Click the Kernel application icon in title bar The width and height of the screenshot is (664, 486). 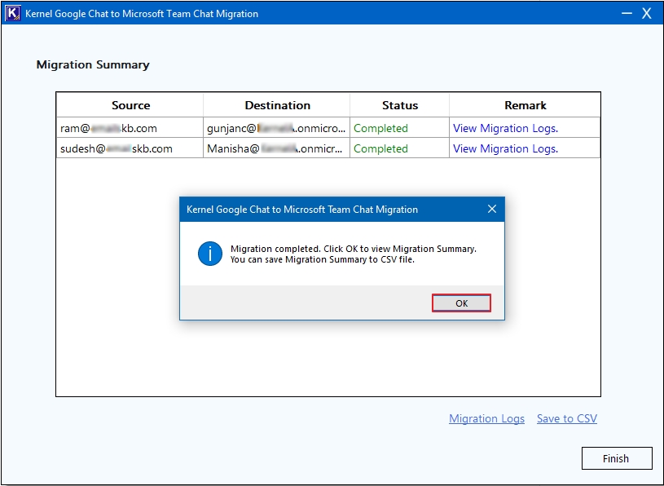[x=12, y=12]
